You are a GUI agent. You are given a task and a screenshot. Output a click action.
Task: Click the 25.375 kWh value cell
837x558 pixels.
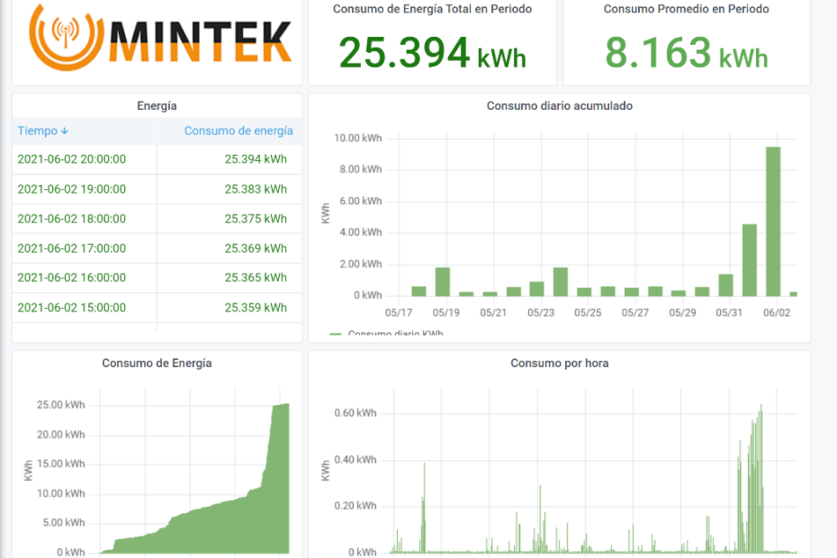click(256, 220)
